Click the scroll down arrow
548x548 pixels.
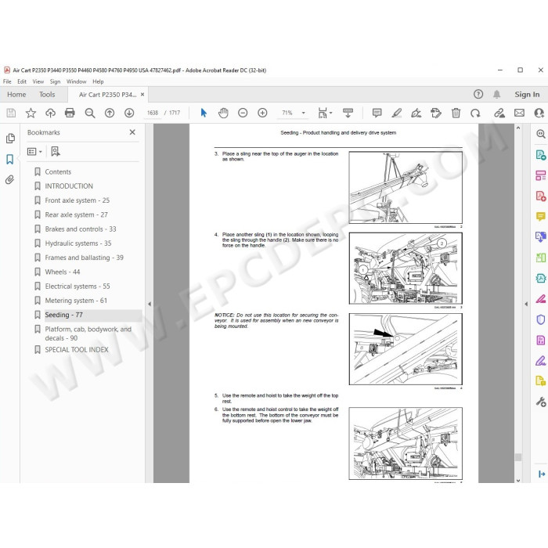point(518,480)
